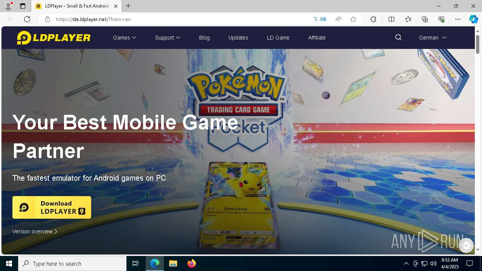Open the Version overview link

(35, 231)
